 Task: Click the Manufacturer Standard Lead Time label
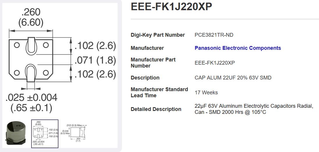pos(159,92)
